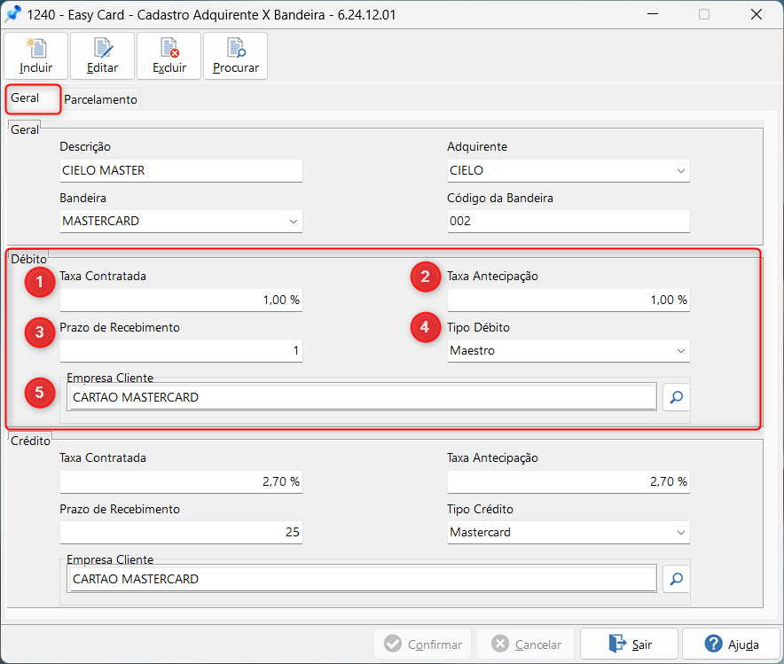Click the Descrição field CIELO MASTER
Viewport: 784px width, 664px height.
coord(181,170)
